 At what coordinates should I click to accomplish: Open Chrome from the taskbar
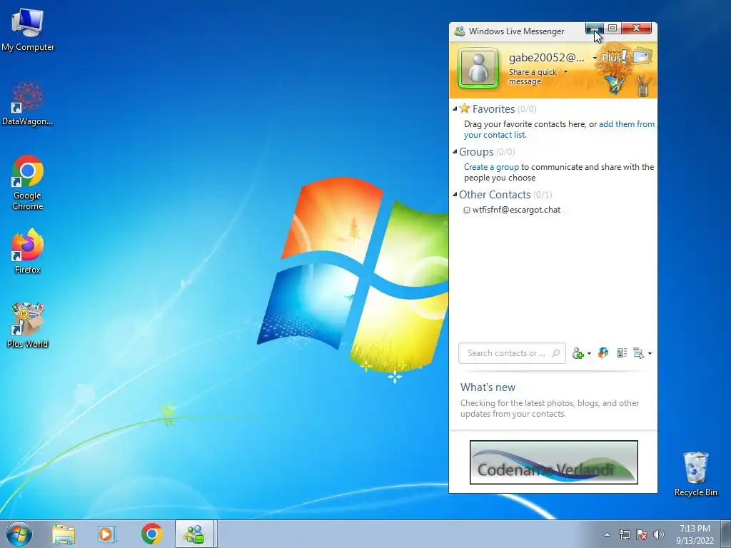coord(151,534)
